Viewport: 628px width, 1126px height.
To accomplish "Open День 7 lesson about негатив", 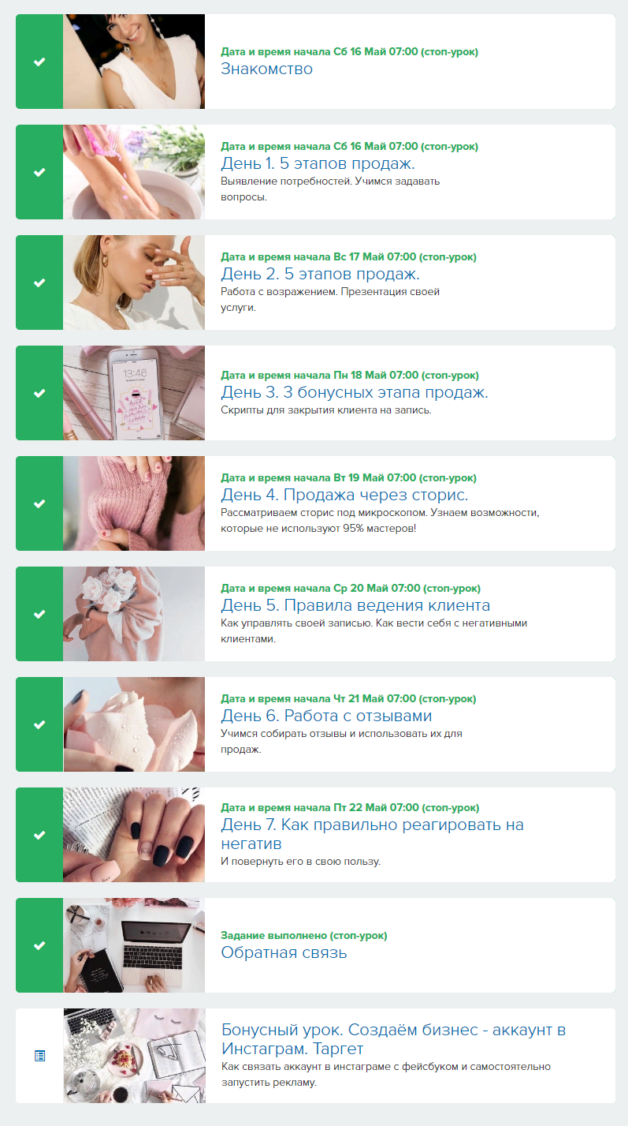I will click(373, 834).
